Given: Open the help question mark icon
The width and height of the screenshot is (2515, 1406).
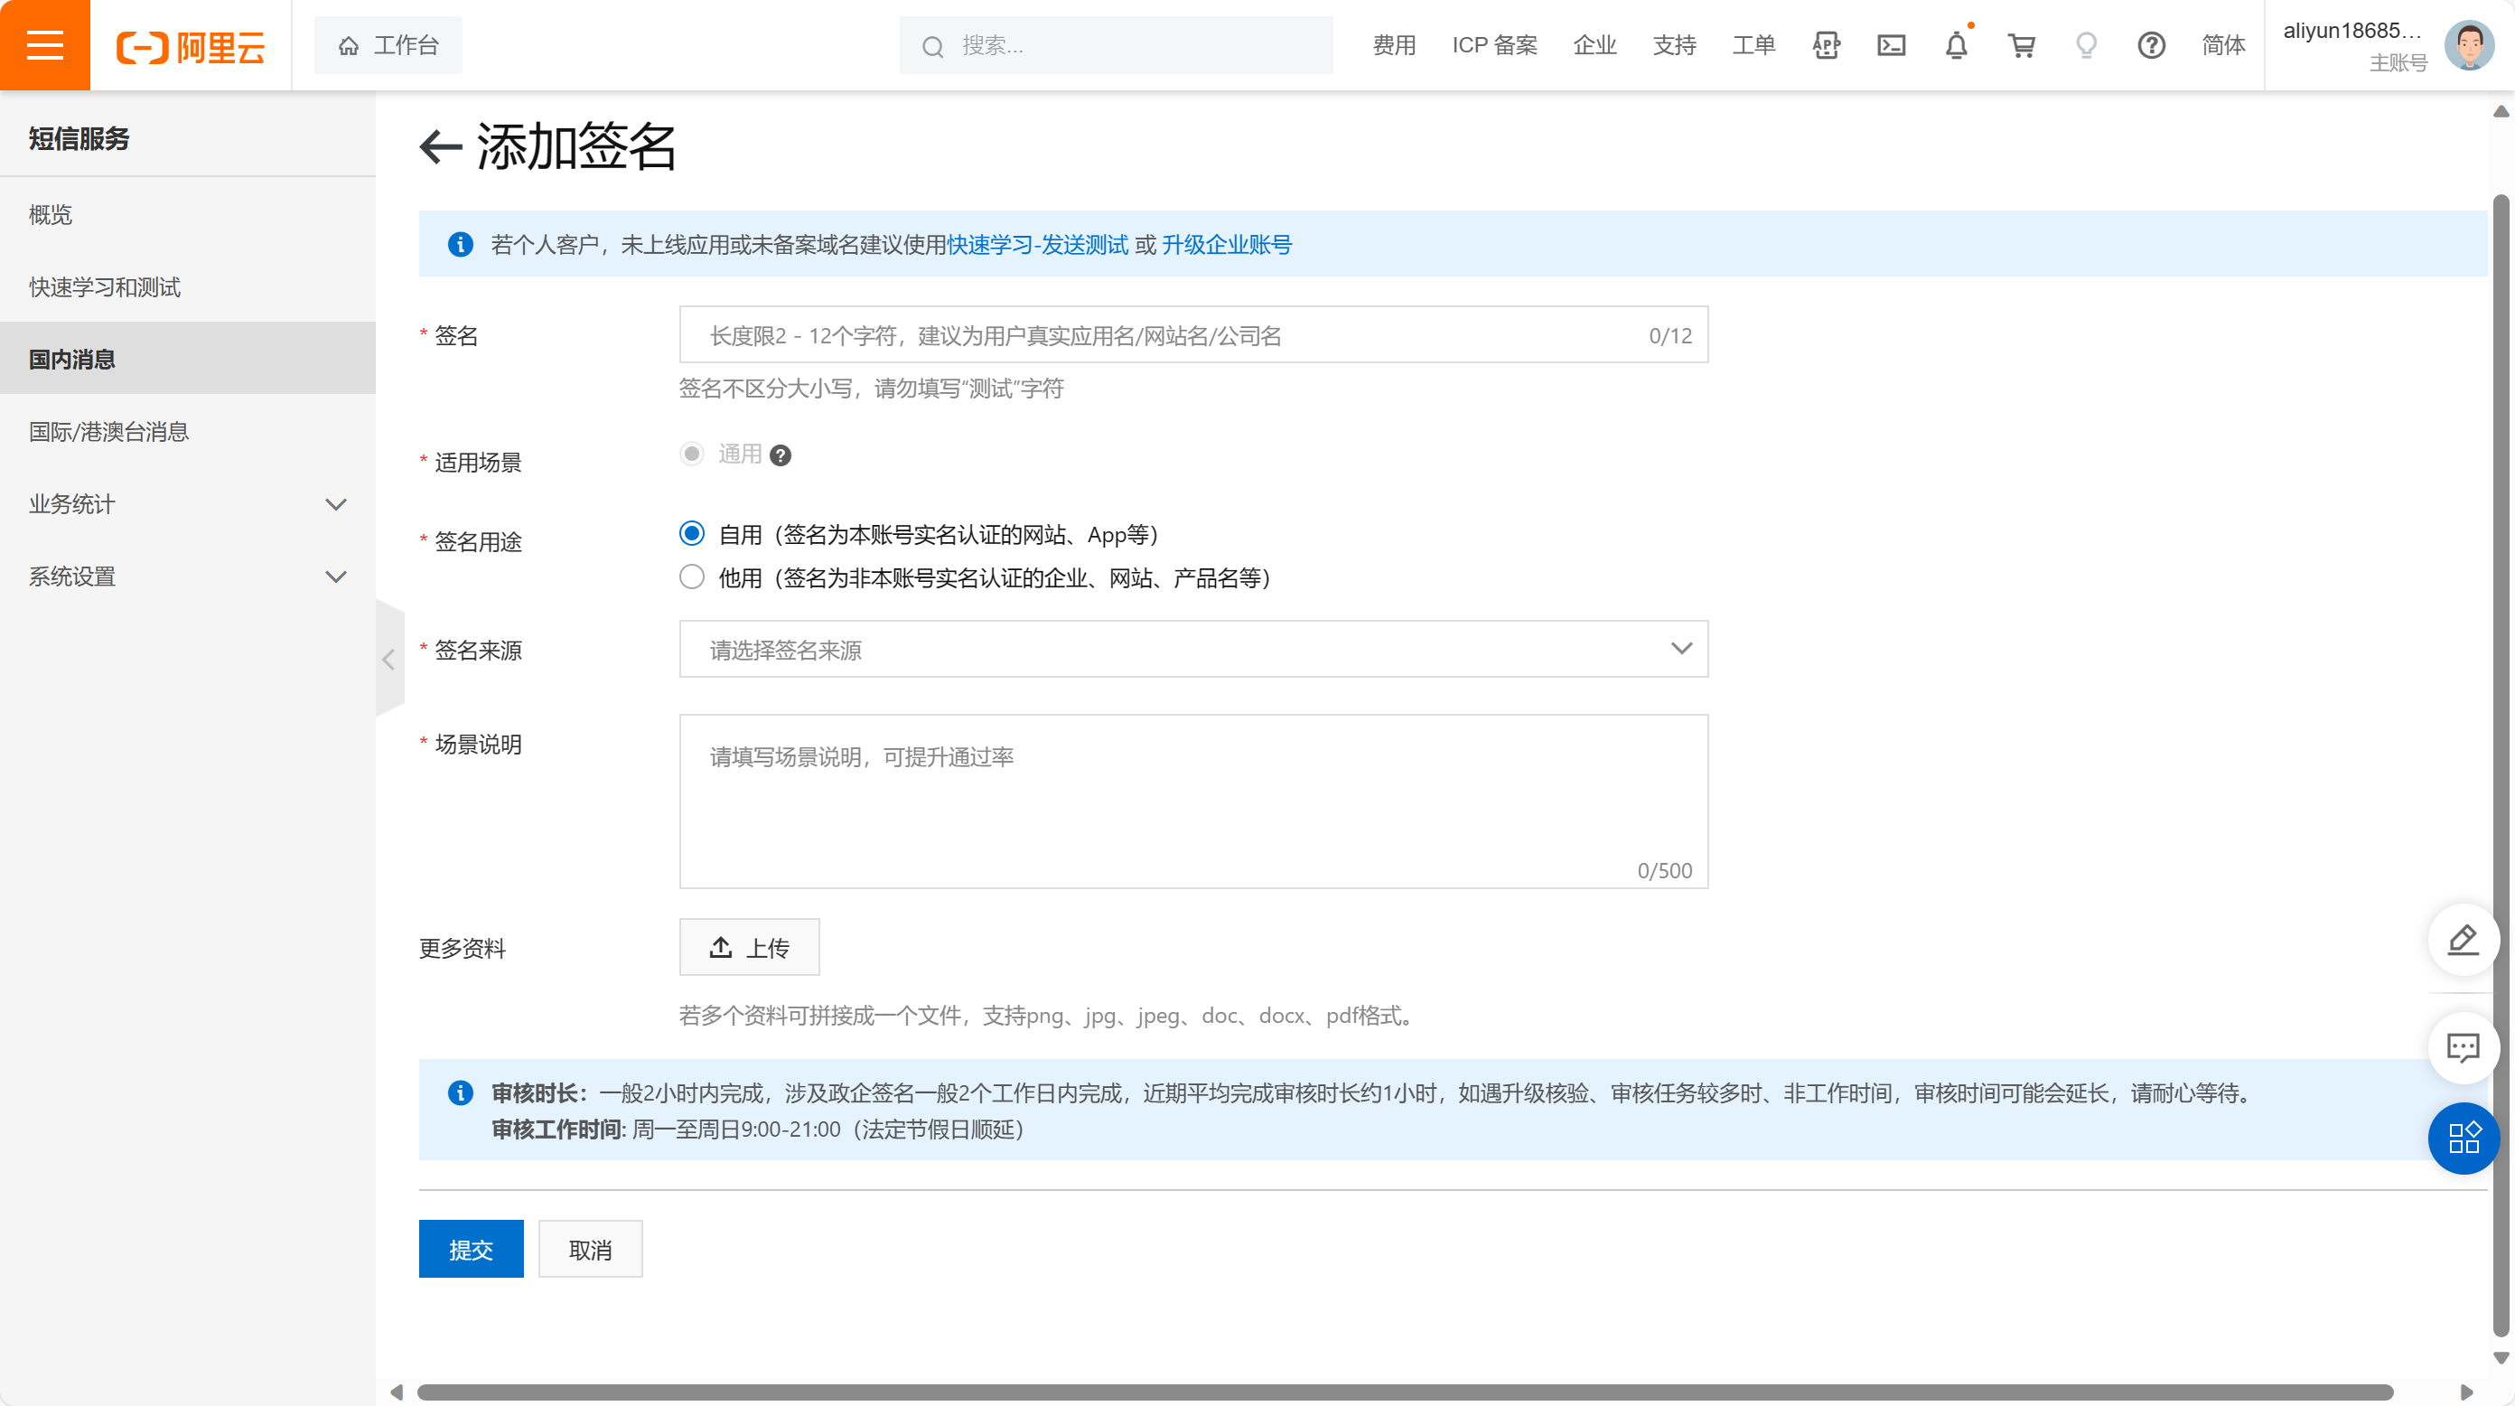Looking at the screenshot, I should (2151, 45).
